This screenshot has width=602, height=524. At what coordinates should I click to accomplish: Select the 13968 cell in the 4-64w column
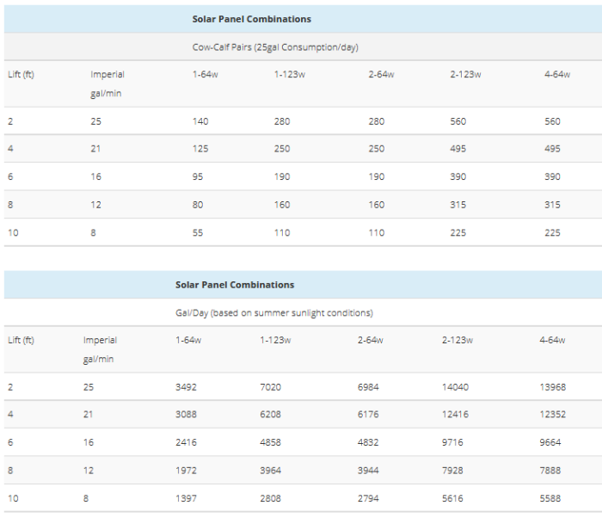click(552, 387)
